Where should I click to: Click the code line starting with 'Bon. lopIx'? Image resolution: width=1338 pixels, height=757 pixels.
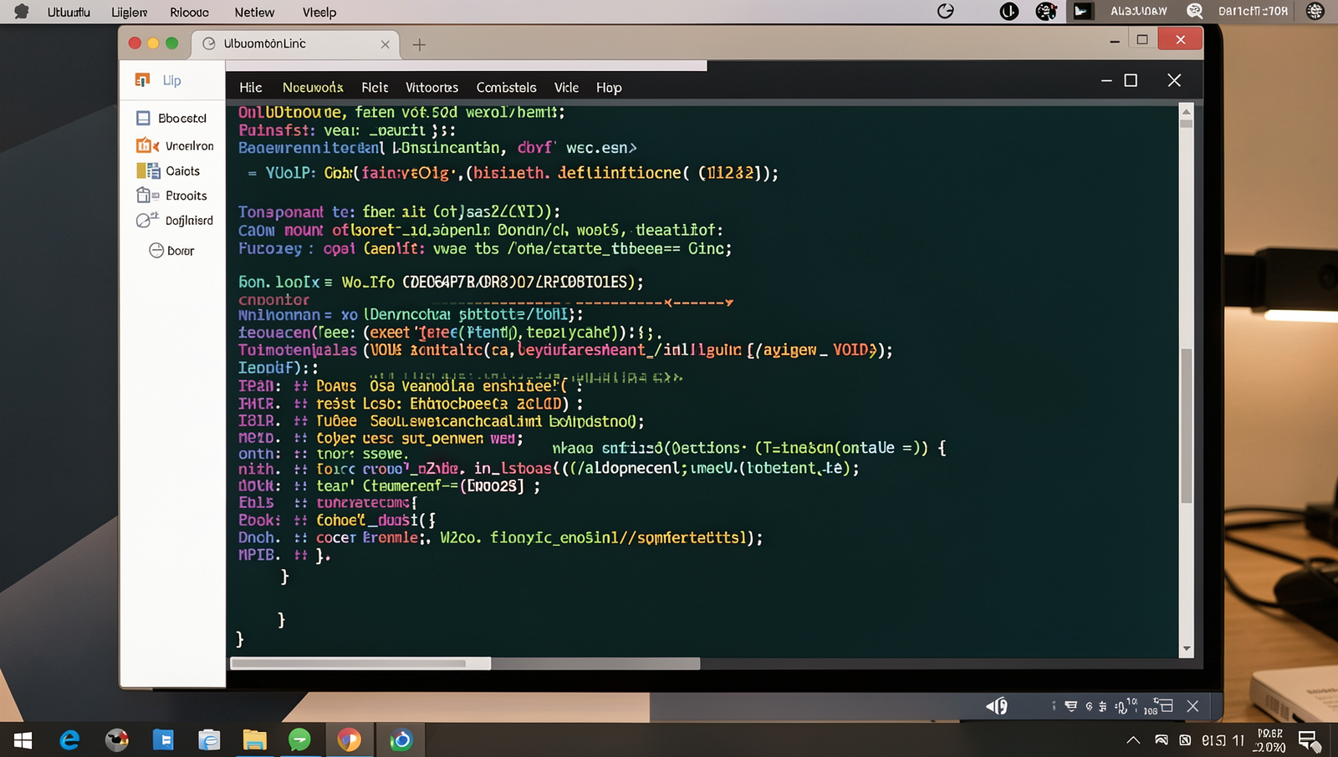442,282
